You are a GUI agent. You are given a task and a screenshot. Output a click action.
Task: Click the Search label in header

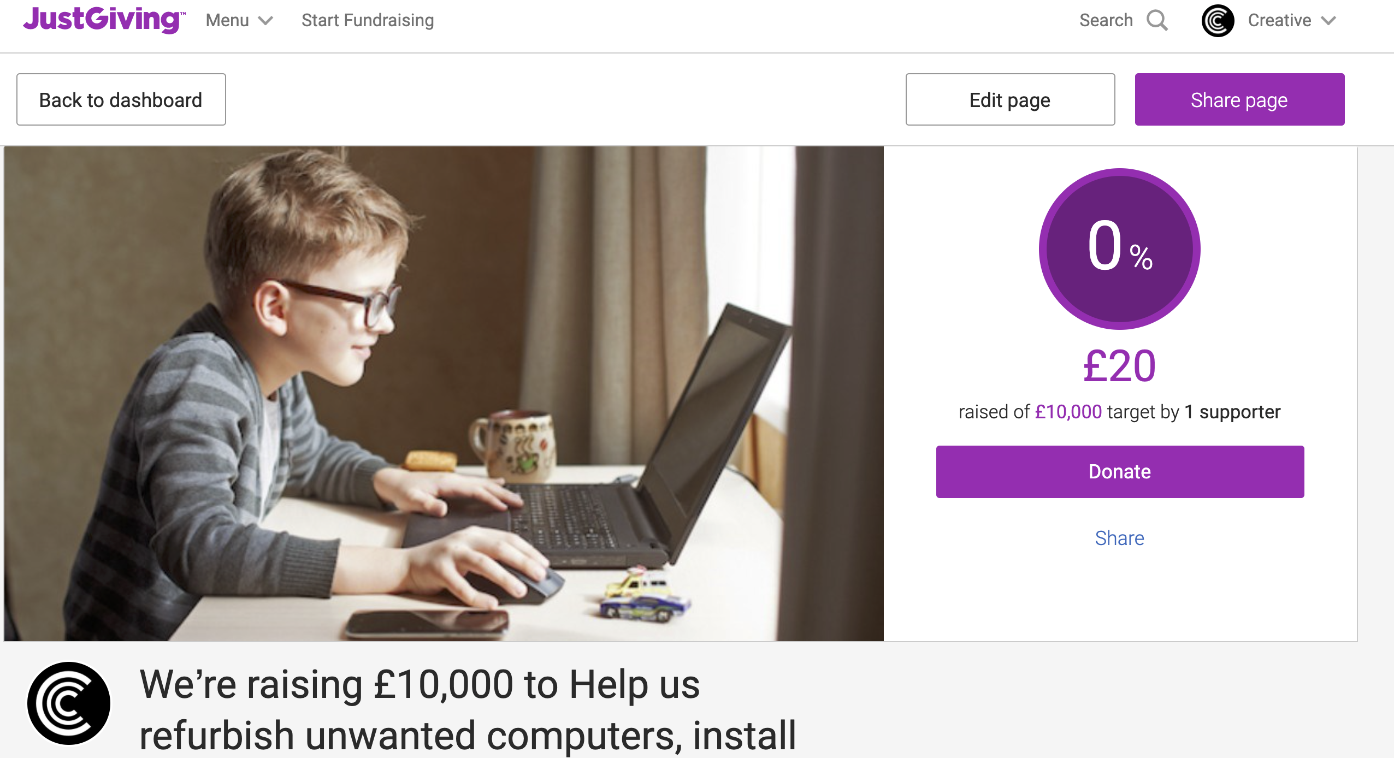click(1106, 20)
